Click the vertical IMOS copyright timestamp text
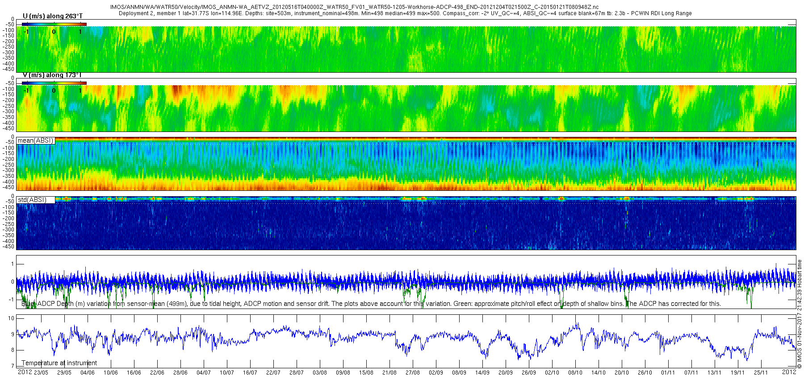804x379 pixels. [800, 314]
